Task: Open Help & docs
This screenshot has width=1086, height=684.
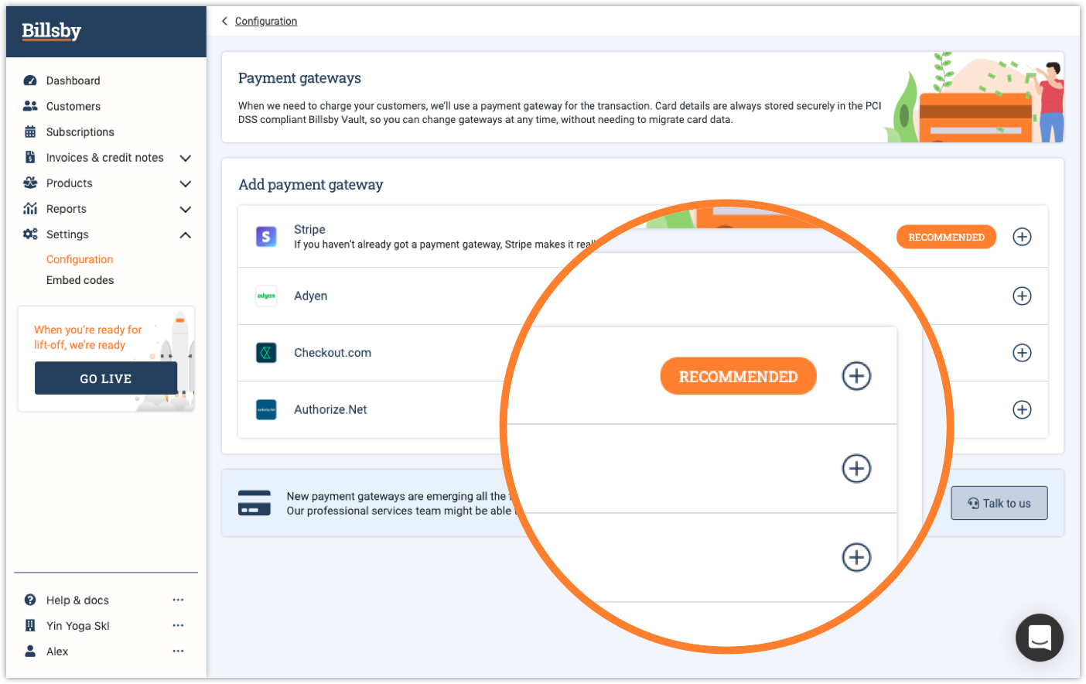Action: [77, 600]
